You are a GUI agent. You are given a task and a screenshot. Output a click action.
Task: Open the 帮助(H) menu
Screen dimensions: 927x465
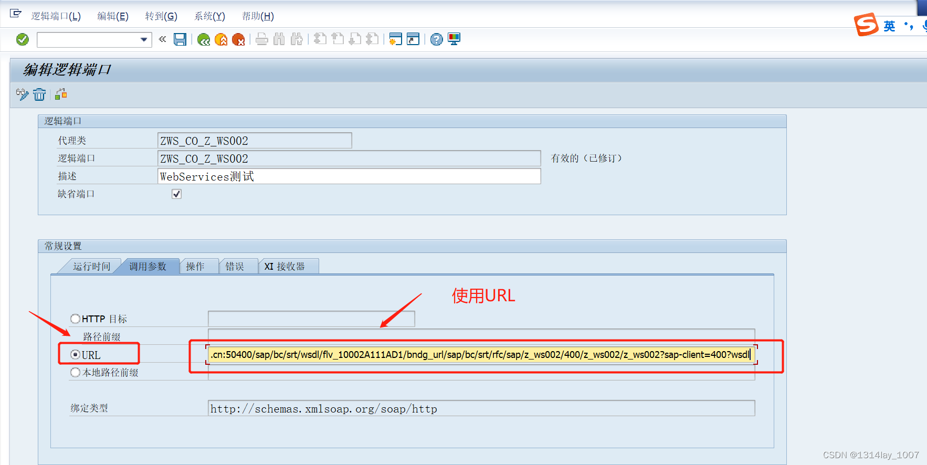pos(258,16)
